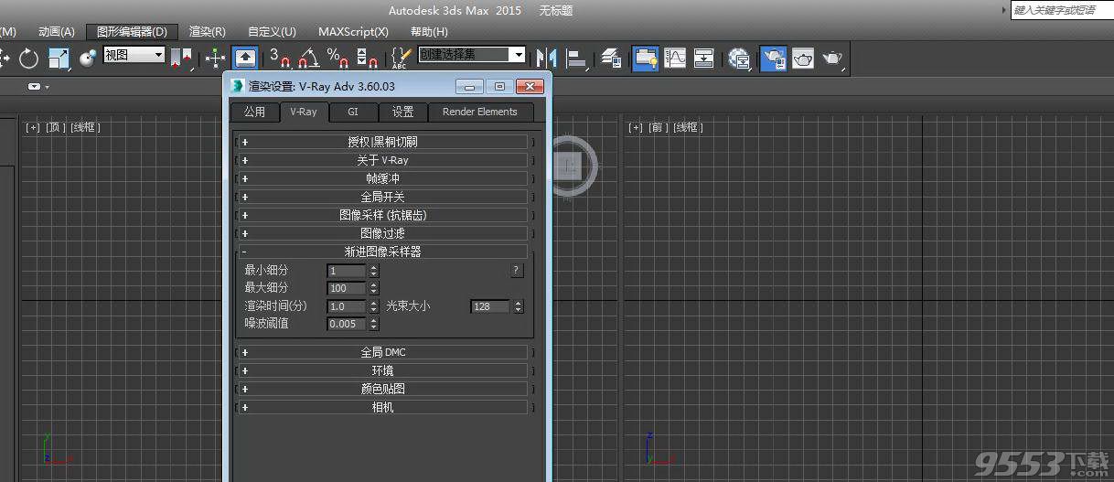The image size is (1114, 482).
Task: Click the 3ds Max icon in dialog title
Action: coord(238,86)
